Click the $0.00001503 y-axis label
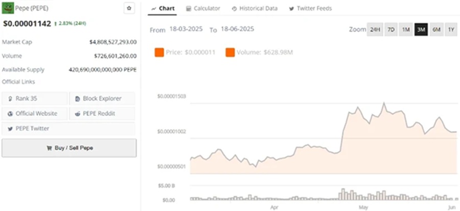Screen dimensions: 460x211 [x=172, y=96]
